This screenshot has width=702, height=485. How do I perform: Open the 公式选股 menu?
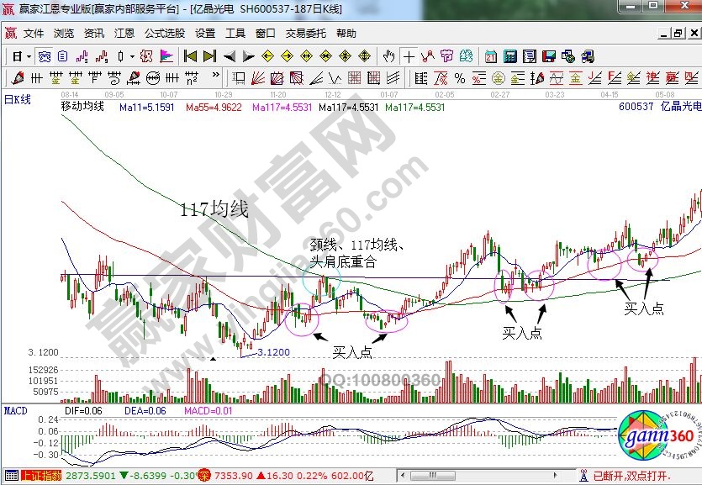click(164, 34)
